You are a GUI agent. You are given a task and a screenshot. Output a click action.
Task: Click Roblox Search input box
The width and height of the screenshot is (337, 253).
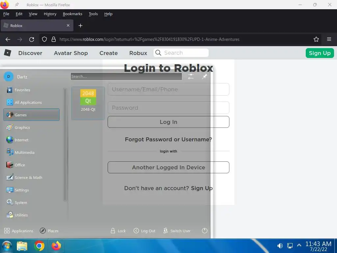click(x=181, y=53)
